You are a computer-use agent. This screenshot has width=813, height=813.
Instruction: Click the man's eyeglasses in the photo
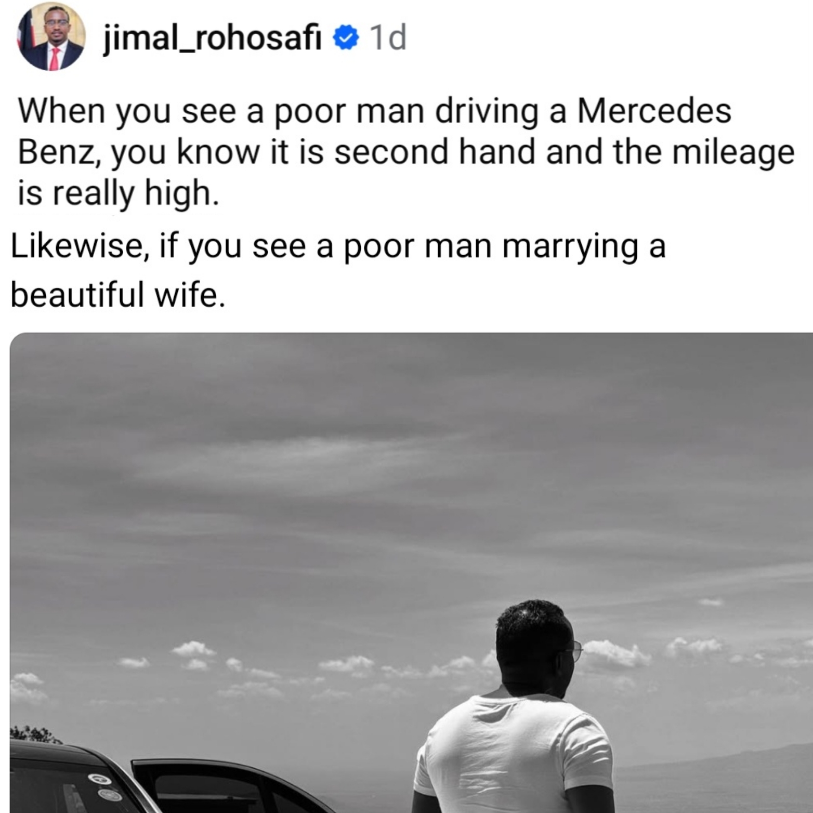pyautogui.click(x=576, y=649)
